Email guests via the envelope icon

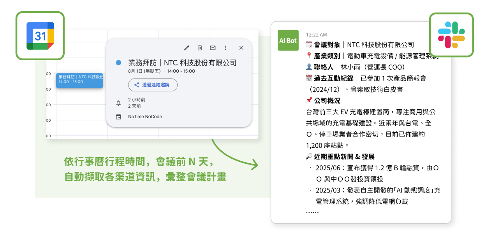click(x=213, y=48)
